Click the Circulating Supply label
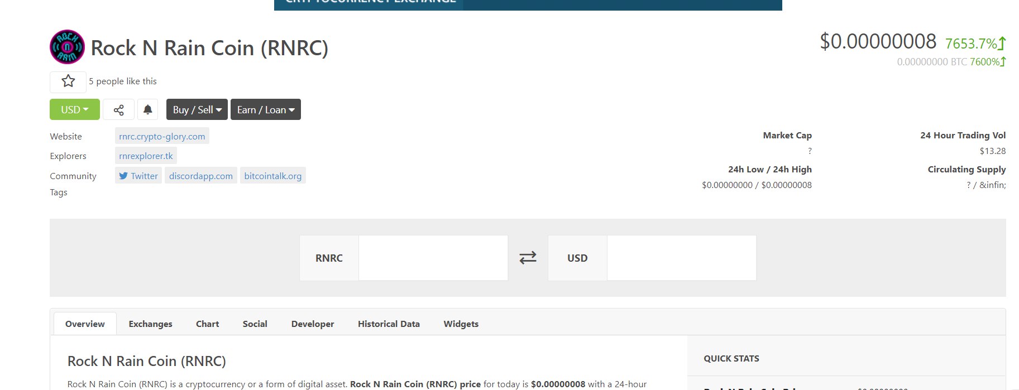 (x=967, y=170)
